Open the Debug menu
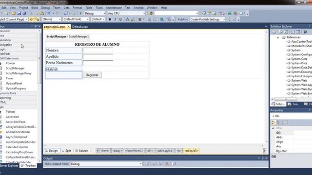The width and height of the screenshot is (312, 175). click(45, 8)
